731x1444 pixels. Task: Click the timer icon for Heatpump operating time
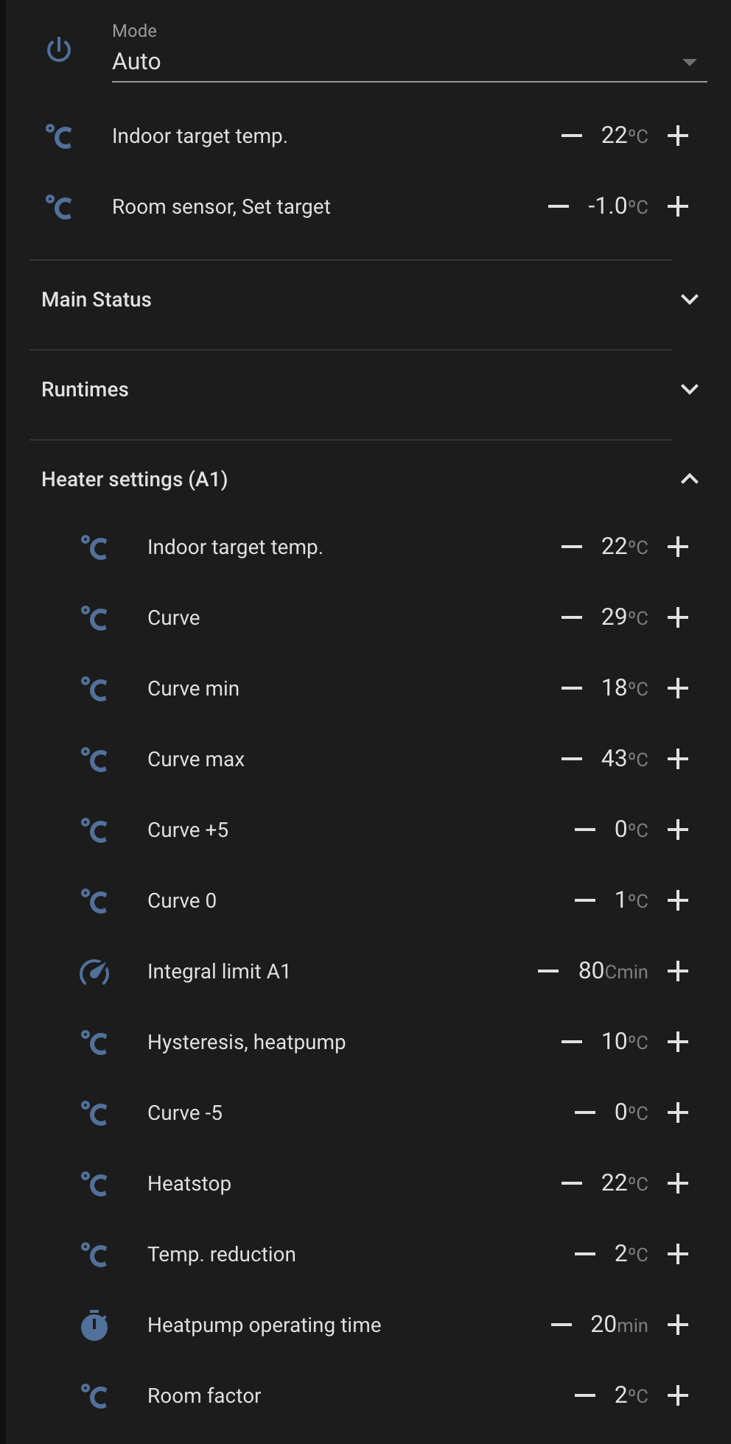tap(94, 1325)
